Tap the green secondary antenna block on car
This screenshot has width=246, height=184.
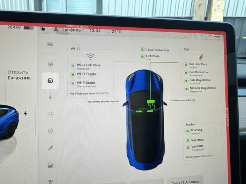coord(139,112)
